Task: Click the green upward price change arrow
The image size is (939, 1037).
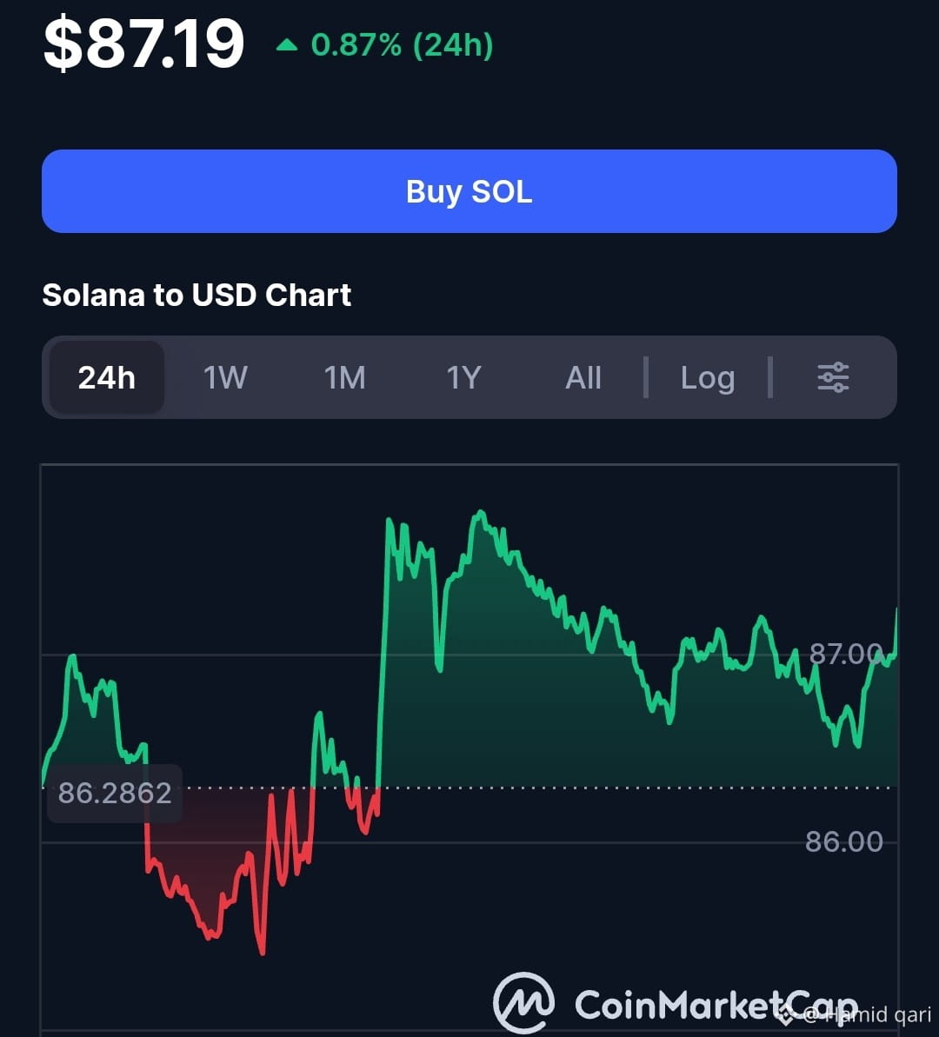Action: pyautogui.click(x=287, y=45)
